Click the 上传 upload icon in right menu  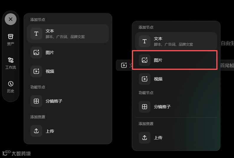coord(145,138)
